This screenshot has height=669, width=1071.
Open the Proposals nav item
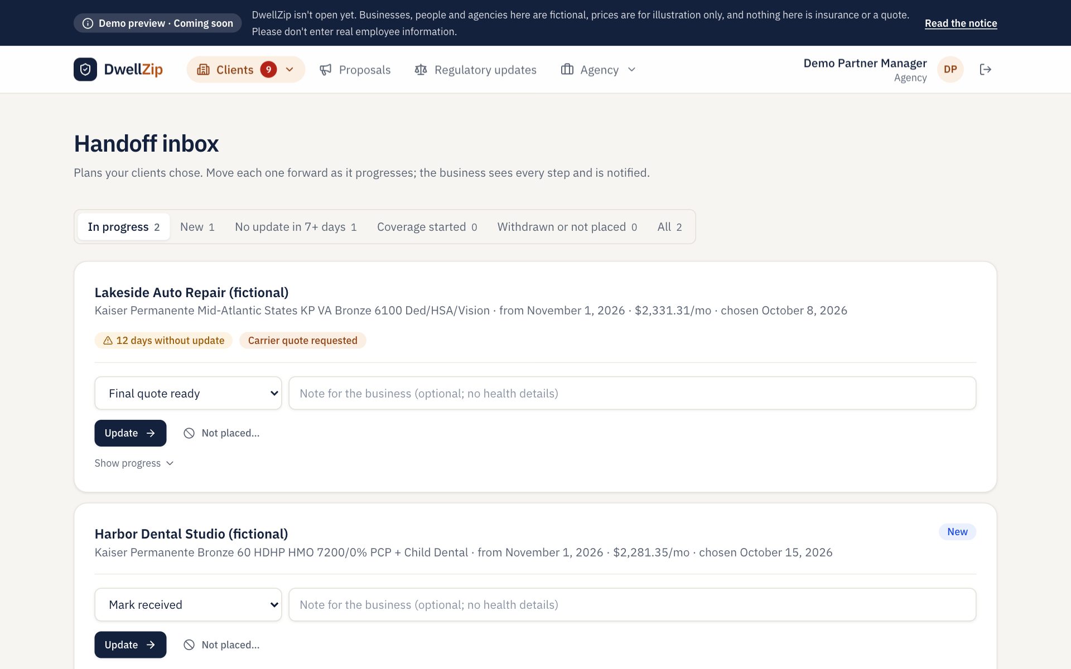pyautogui.click(x=355, y=70)
